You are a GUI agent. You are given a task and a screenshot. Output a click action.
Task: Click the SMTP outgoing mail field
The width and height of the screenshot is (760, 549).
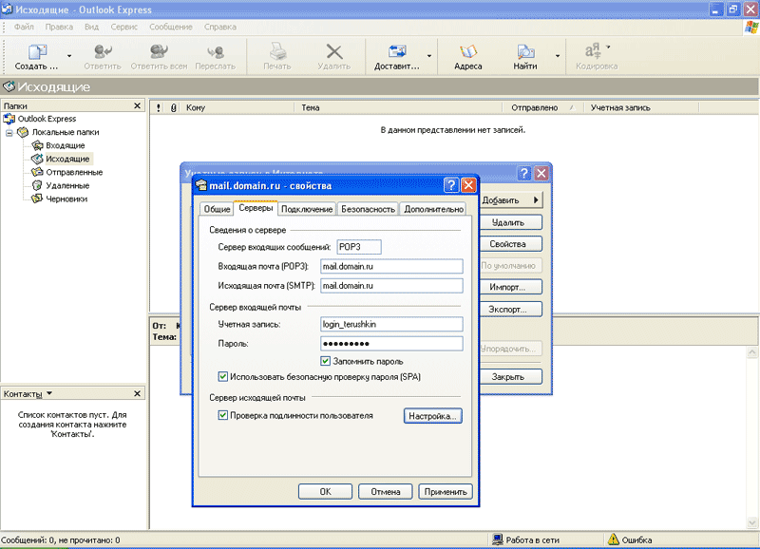tap(391, 286)
